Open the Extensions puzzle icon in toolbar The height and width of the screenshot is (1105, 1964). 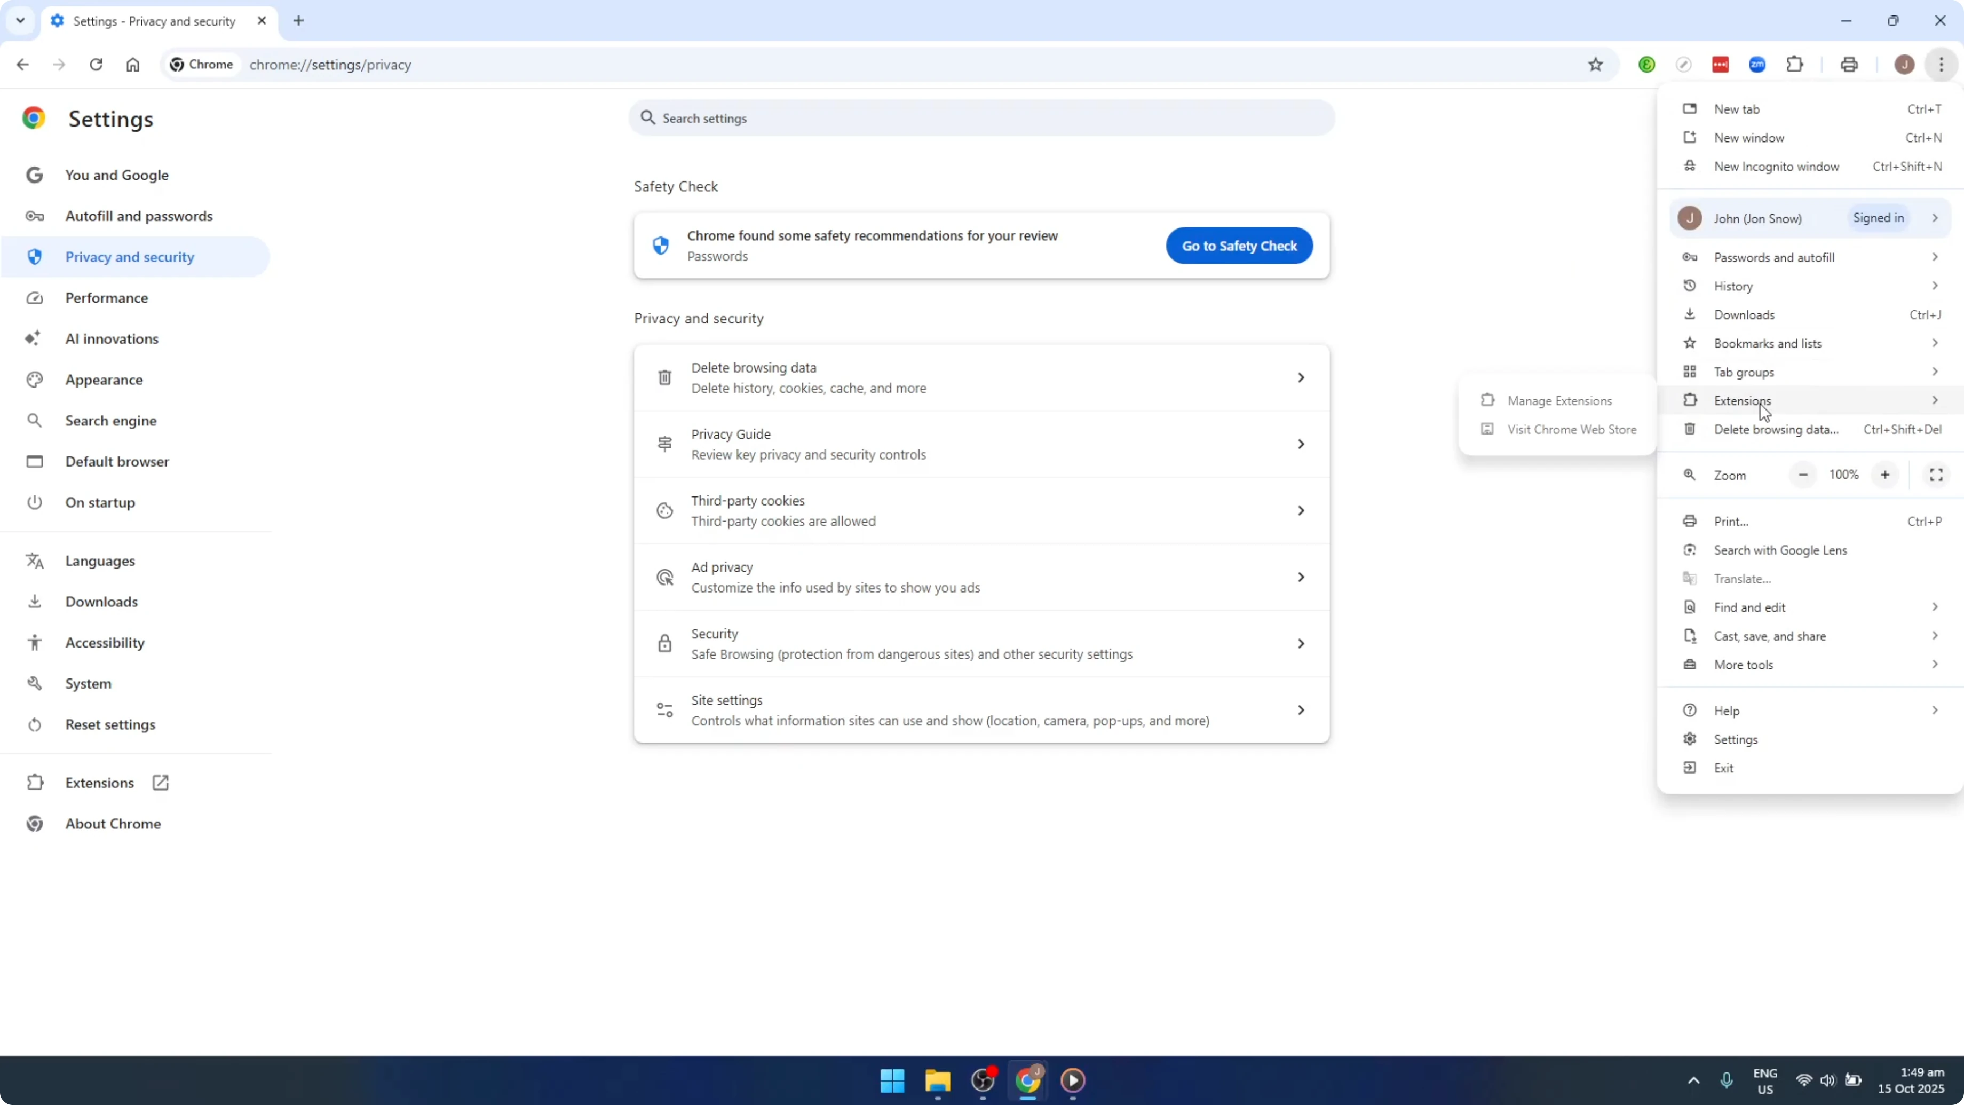click(x=1795, y=65)
